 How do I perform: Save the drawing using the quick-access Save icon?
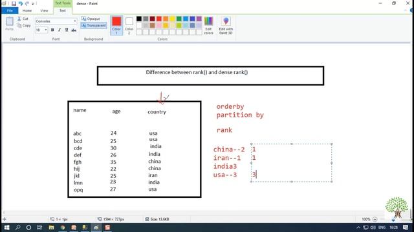[14, 4]
